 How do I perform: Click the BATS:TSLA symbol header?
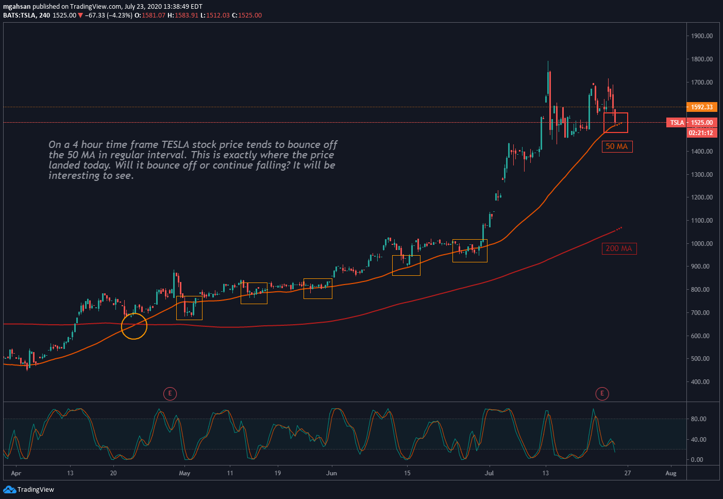(20, 15)
